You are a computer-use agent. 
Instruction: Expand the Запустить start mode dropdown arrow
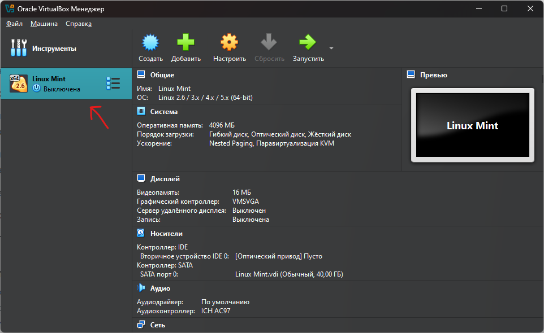[331, 48]
